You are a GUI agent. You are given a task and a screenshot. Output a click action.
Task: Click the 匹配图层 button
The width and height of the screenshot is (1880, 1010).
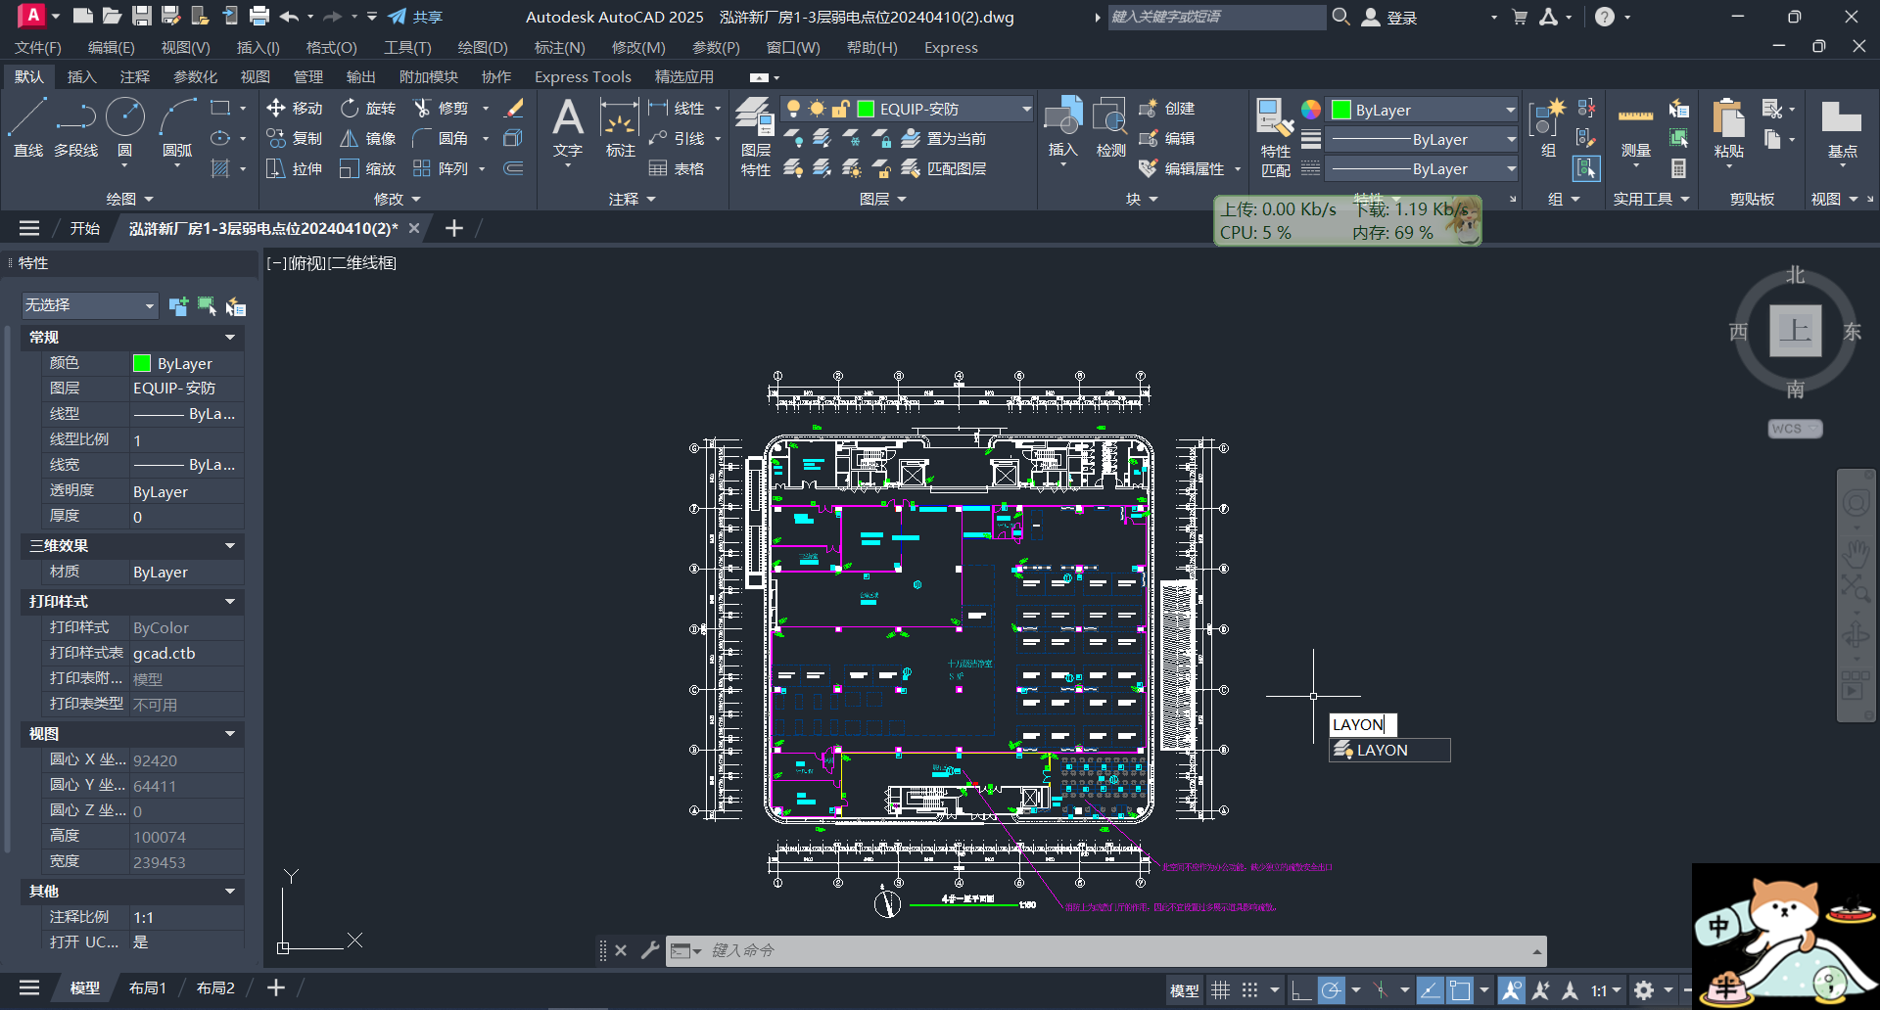click(x=944, y=168)
